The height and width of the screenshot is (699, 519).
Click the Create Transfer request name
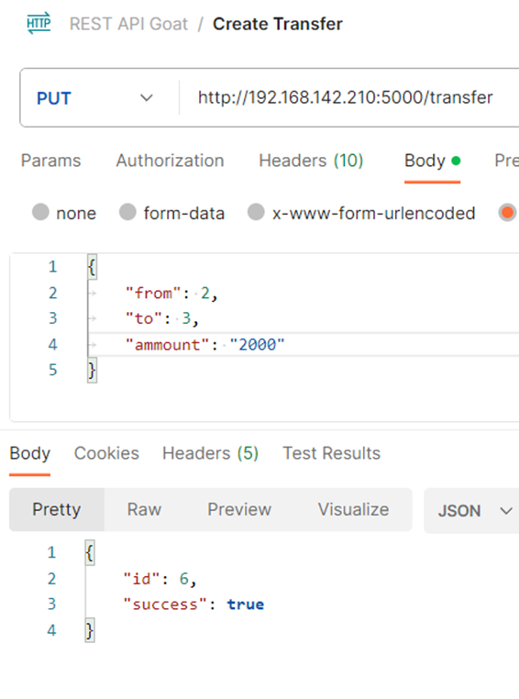[278, 24]
